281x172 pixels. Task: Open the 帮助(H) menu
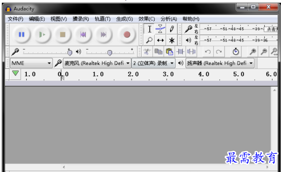tap(191, 19)
